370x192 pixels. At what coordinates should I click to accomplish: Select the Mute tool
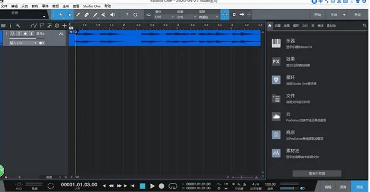click(x=104, y=15)
